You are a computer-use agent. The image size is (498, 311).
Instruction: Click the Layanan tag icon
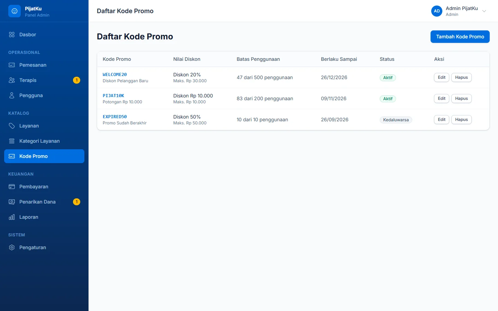[12, 126]
